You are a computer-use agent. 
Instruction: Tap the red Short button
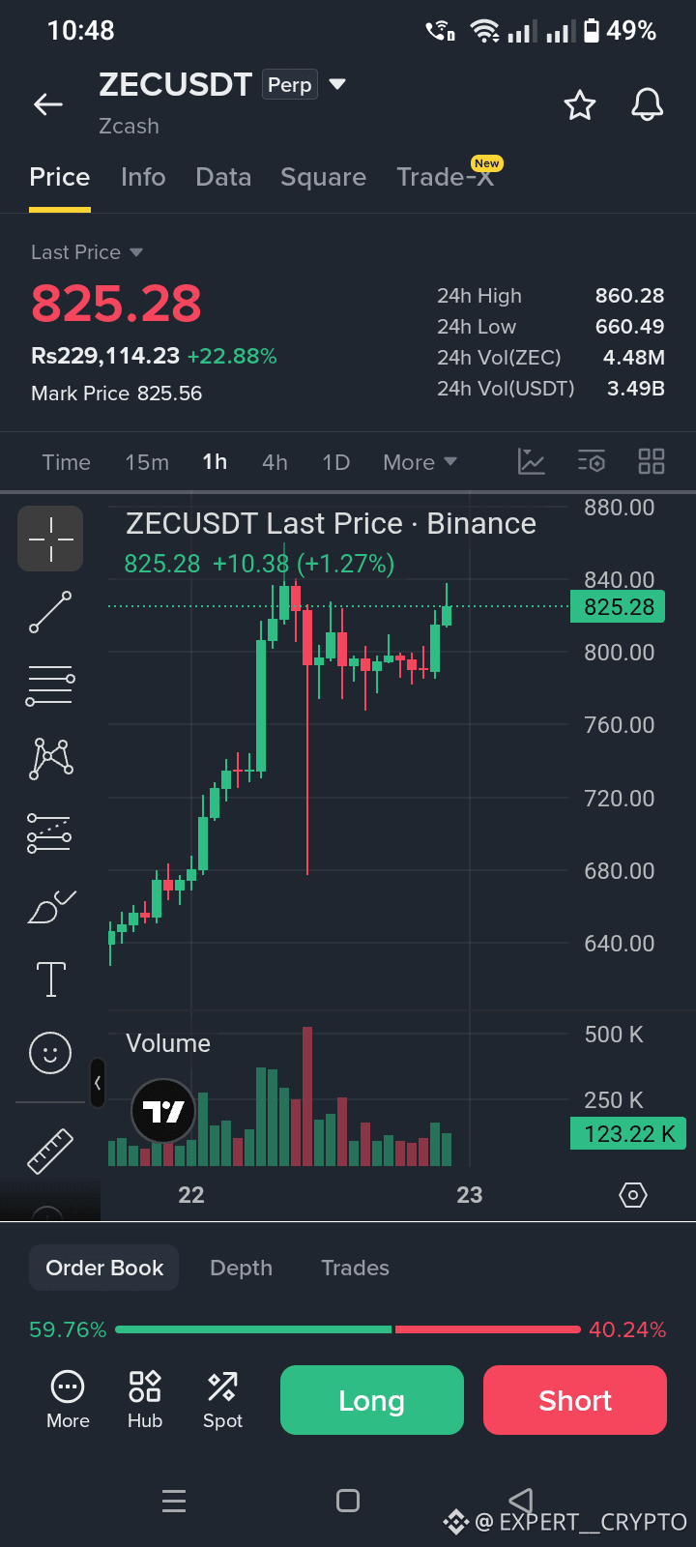point(575,1400)
